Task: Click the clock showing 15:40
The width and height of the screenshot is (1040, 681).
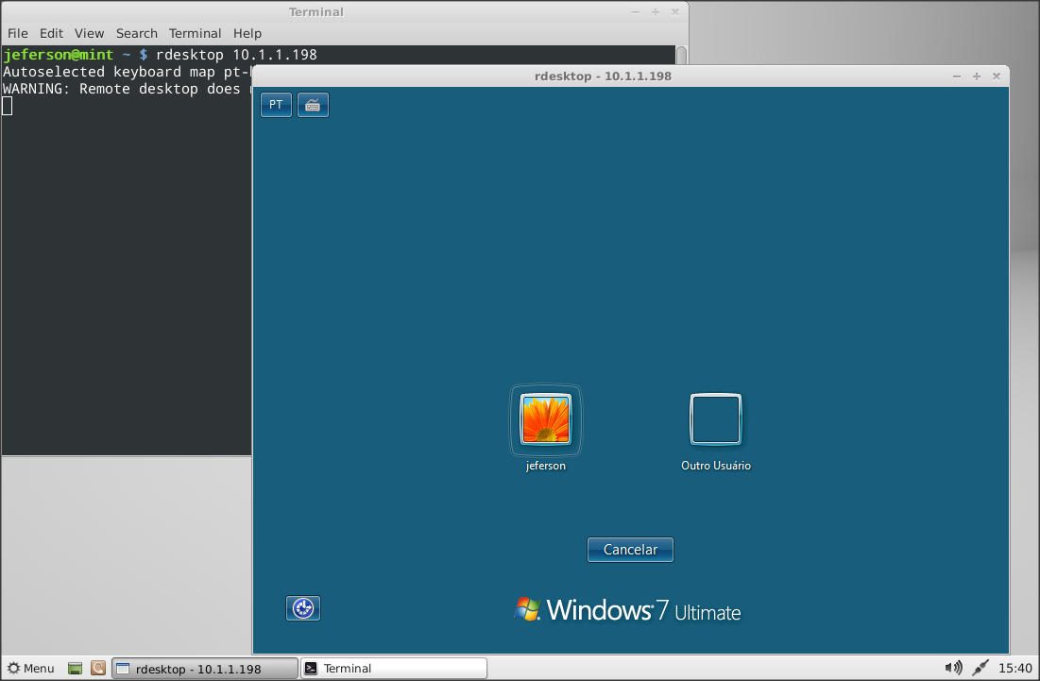Action: click(1014, 668)
